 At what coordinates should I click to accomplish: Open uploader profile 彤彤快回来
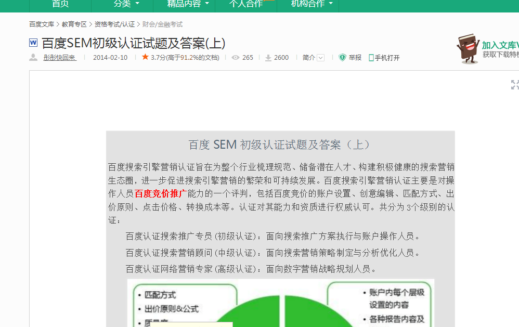(x=60, y=58)
